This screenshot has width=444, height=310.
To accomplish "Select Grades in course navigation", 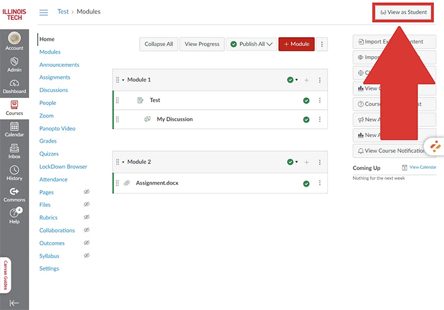I will [x=48, y=141].
